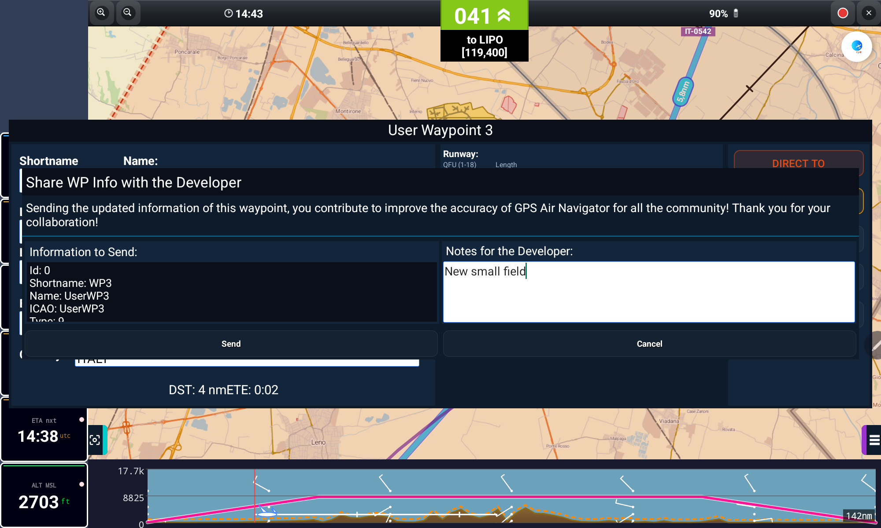Zoom out of the map

pyautogui.click(x=128, y=13)
